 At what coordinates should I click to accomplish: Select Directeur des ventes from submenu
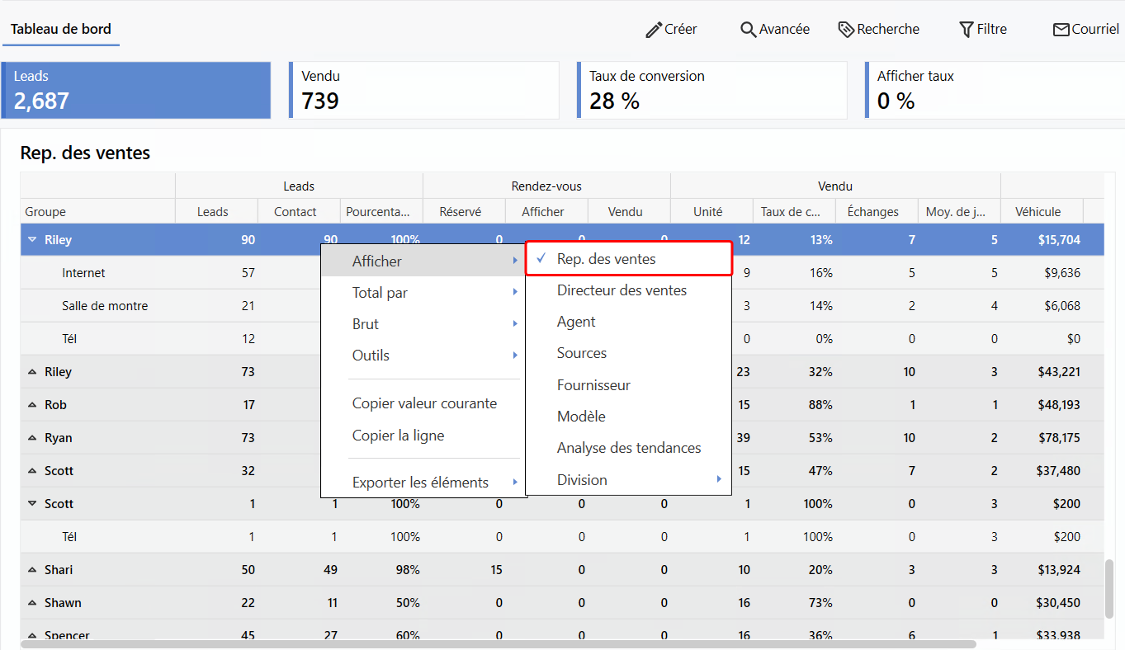pos(622,290)
